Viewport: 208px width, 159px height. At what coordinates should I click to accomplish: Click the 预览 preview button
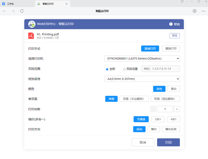[x=175, y=35]
